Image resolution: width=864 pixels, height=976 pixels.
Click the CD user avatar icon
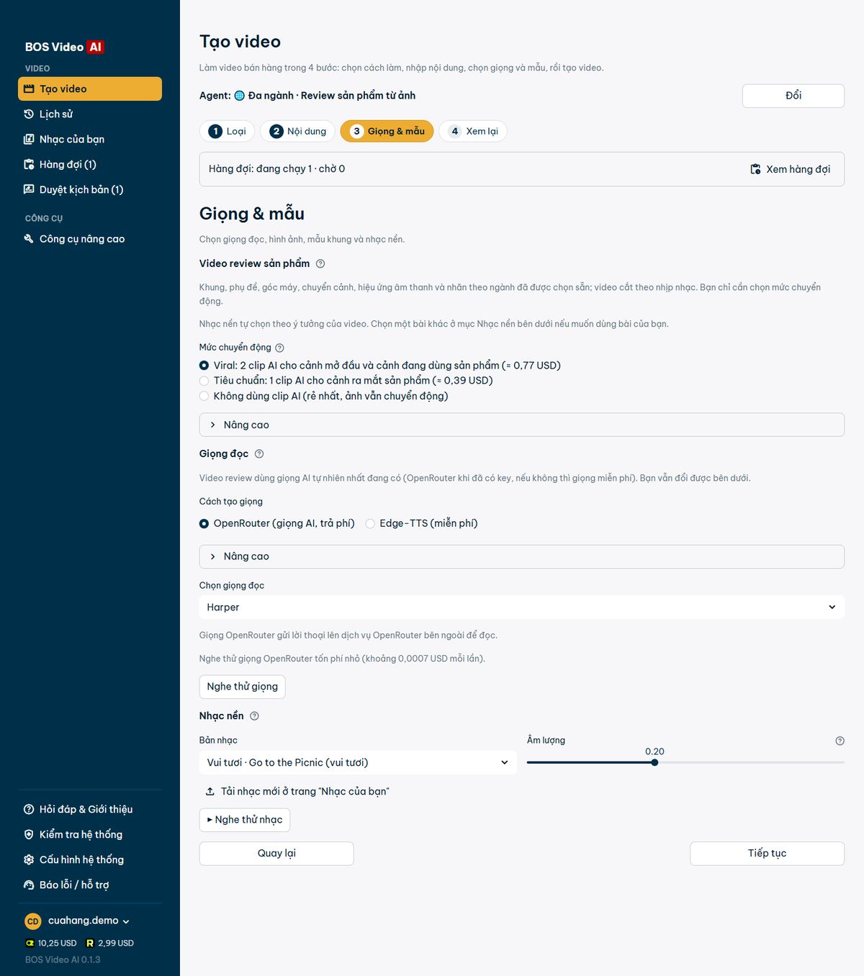(x=33, y=921)
